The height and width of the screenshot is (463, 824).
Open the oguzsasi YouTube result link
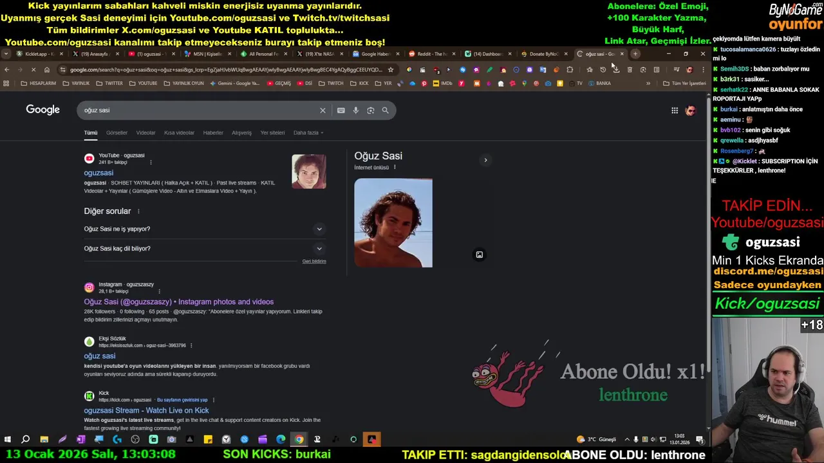point(98,173)
